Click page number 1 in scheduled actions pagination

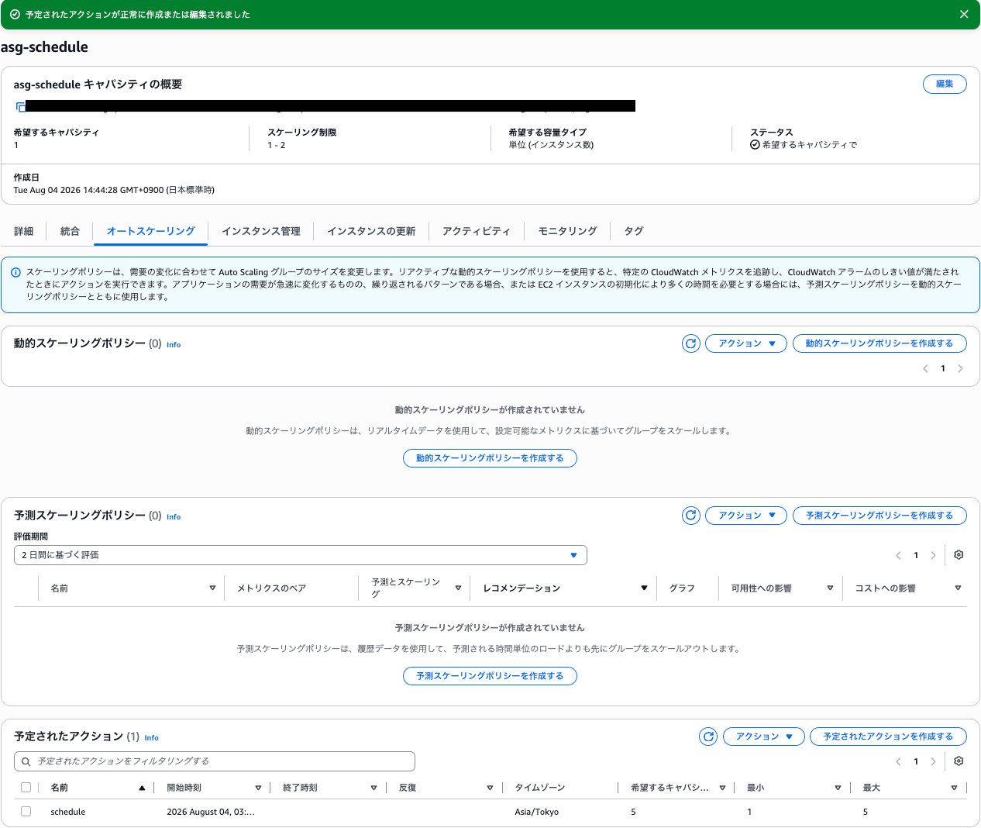click(x=916, y=761)
